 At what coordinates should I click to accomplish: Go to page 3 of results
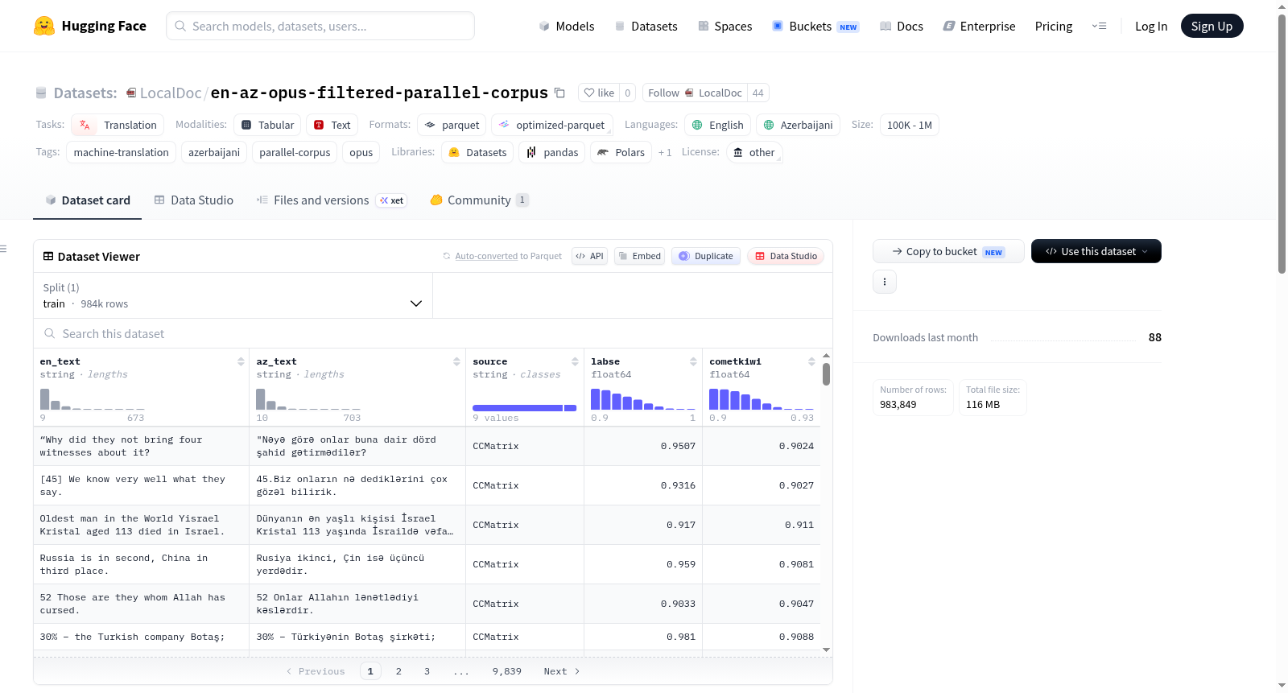427,671
